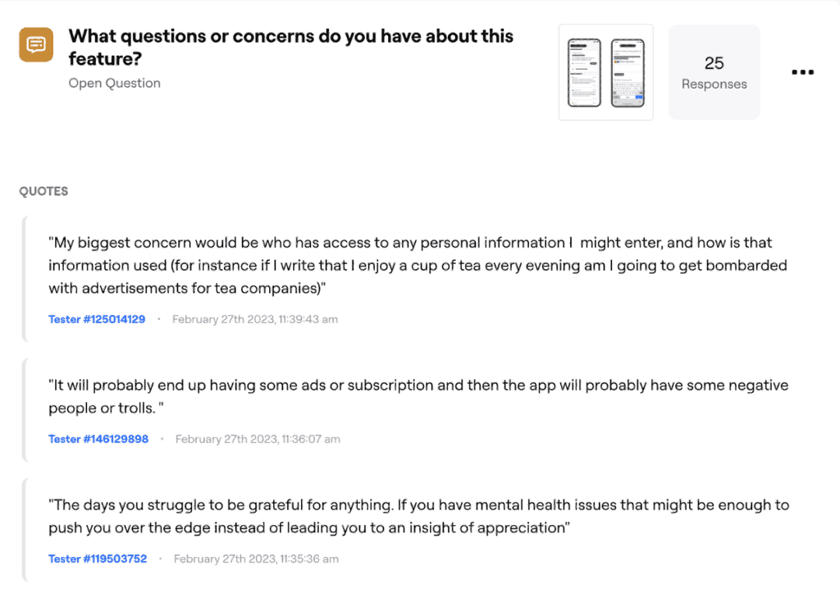The width and height of the screenshot is (840, 589).
Task: Open Tester #119503752's profile
Action: [x=97, y=559]
